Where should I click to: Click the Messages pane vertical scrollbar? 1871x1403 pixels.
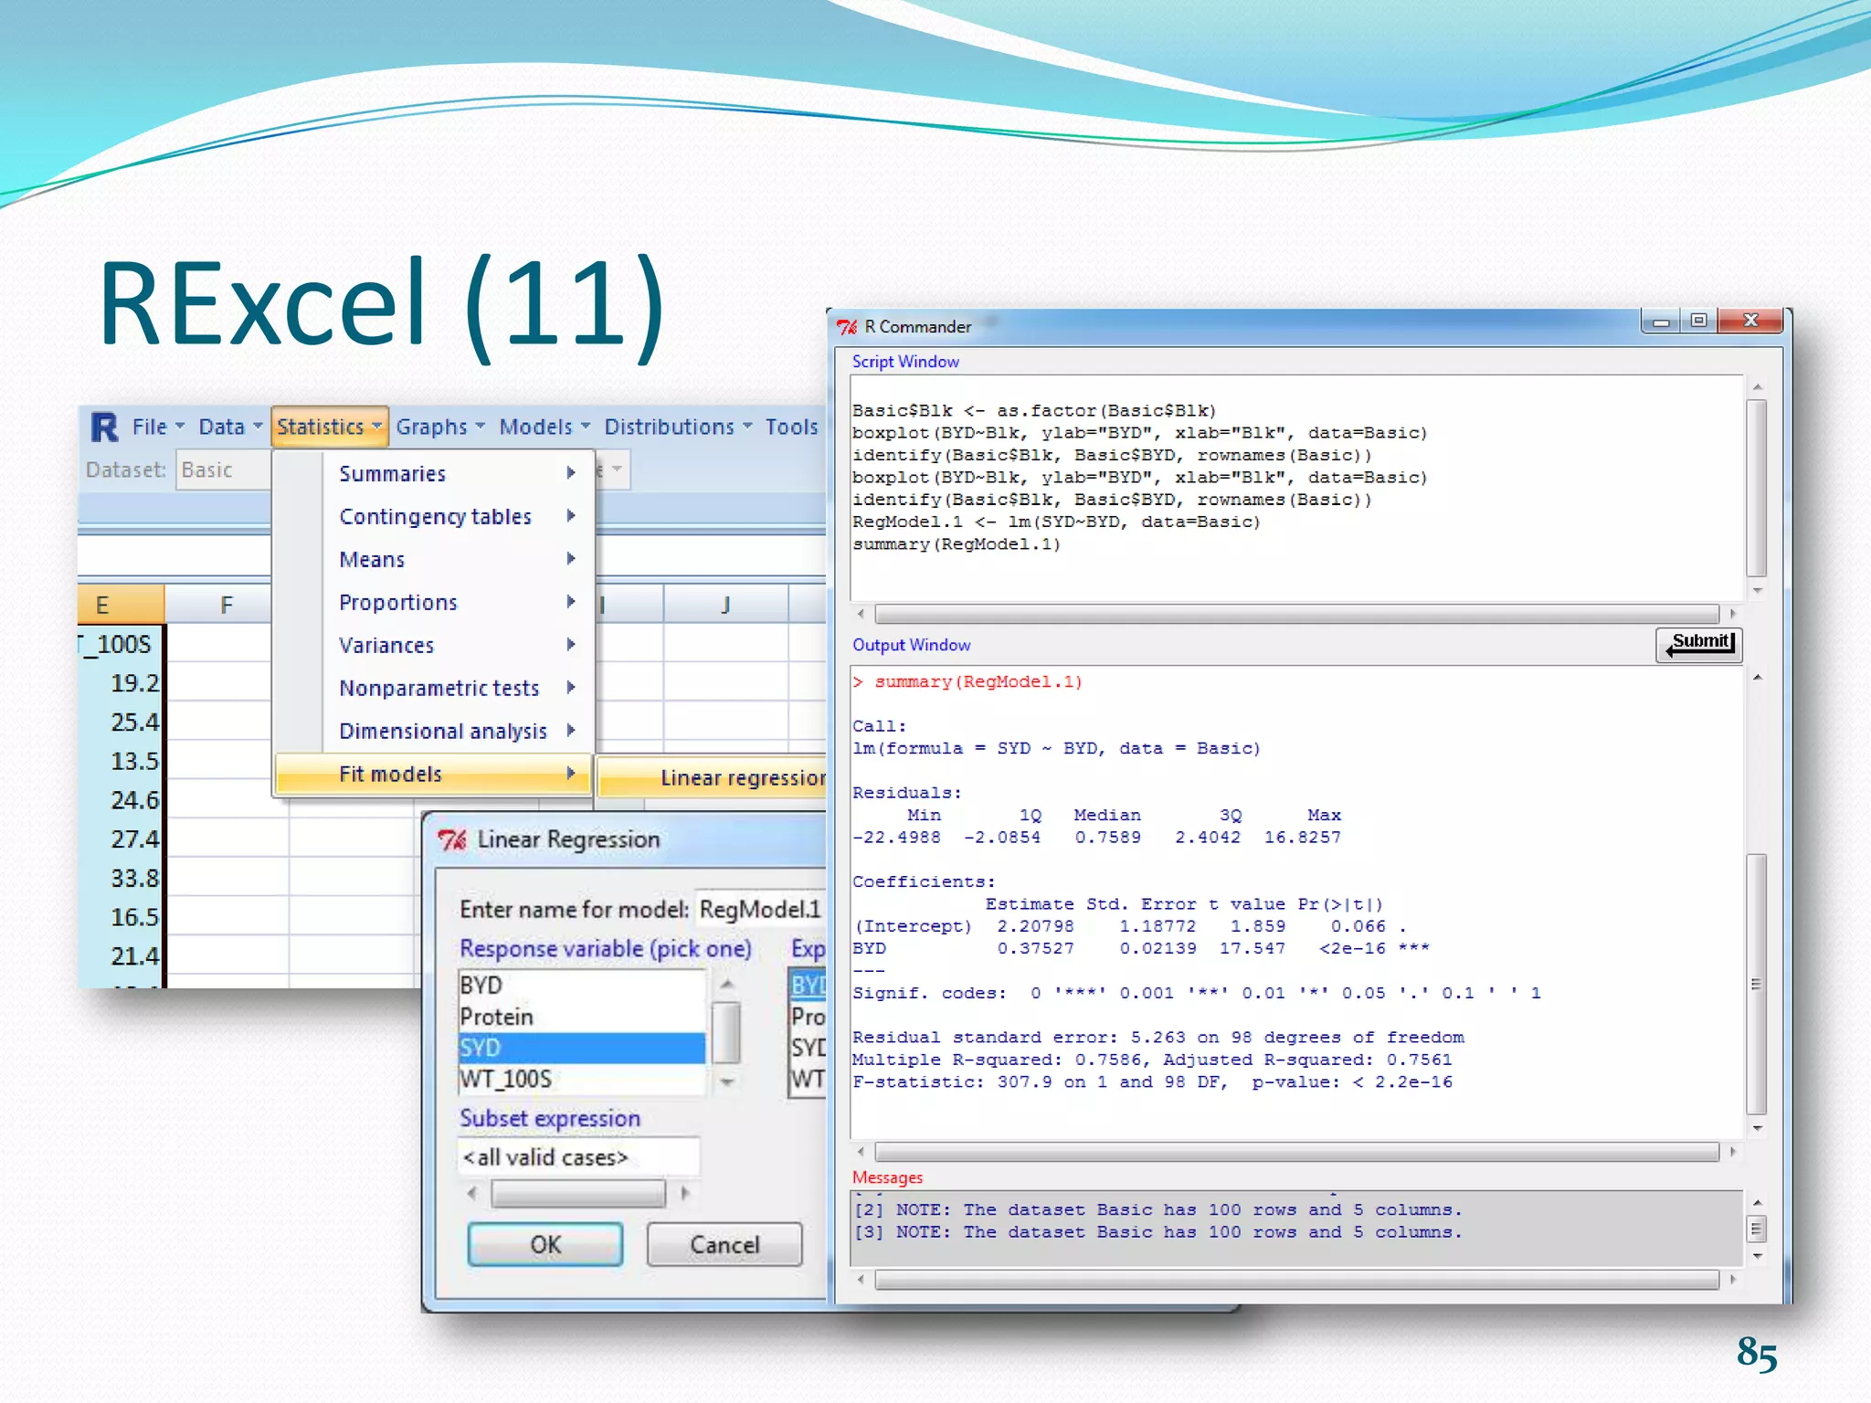(1756, 1229)
